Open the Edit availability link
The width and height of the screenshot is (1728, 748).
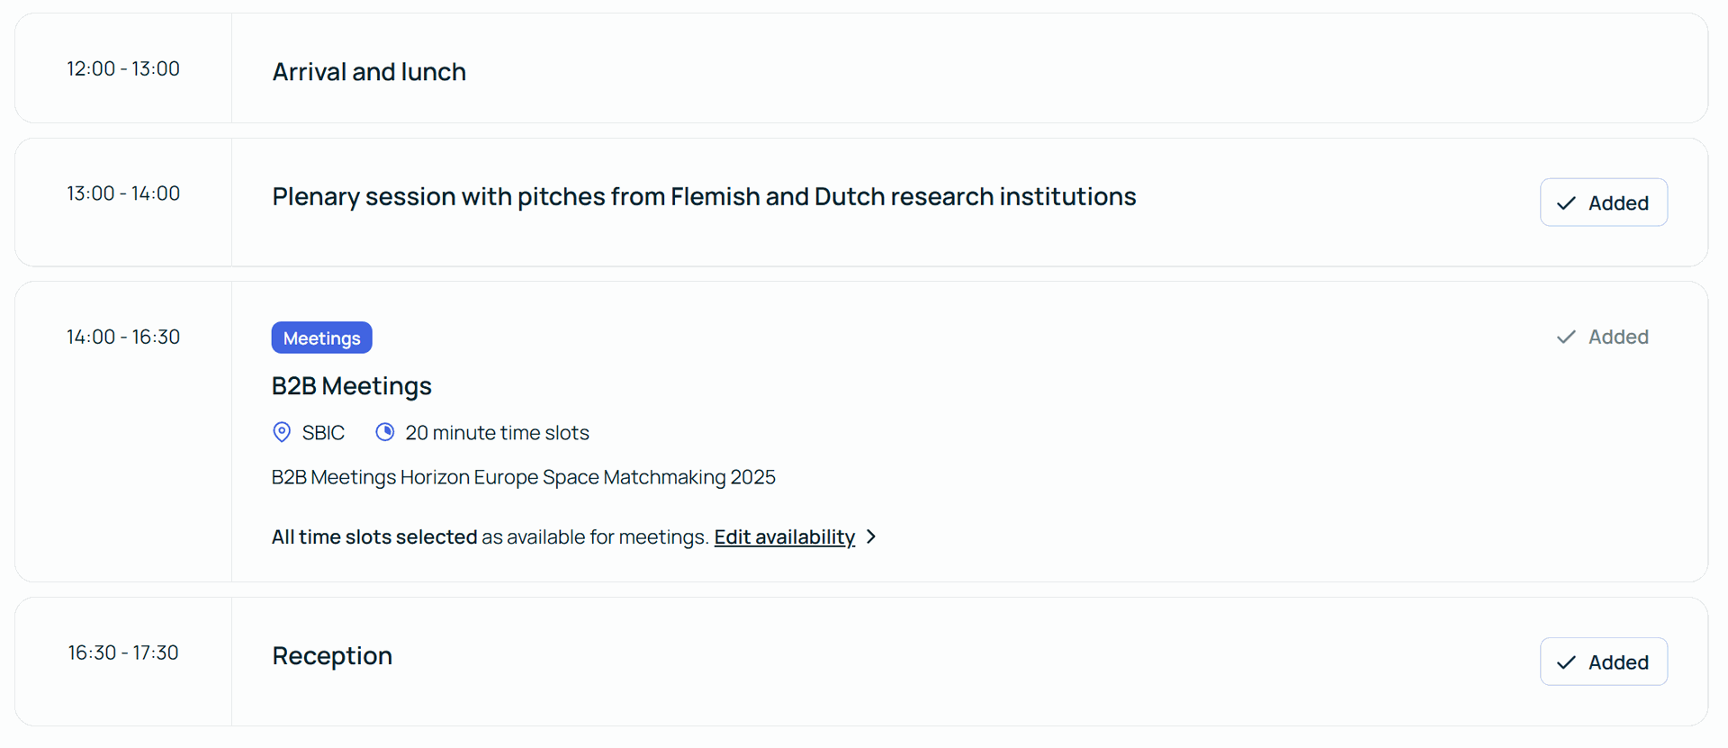(784, 536)
